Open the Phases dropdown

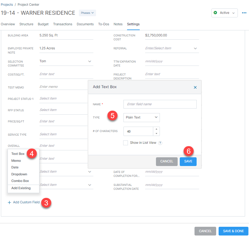(x=87, y=13)
